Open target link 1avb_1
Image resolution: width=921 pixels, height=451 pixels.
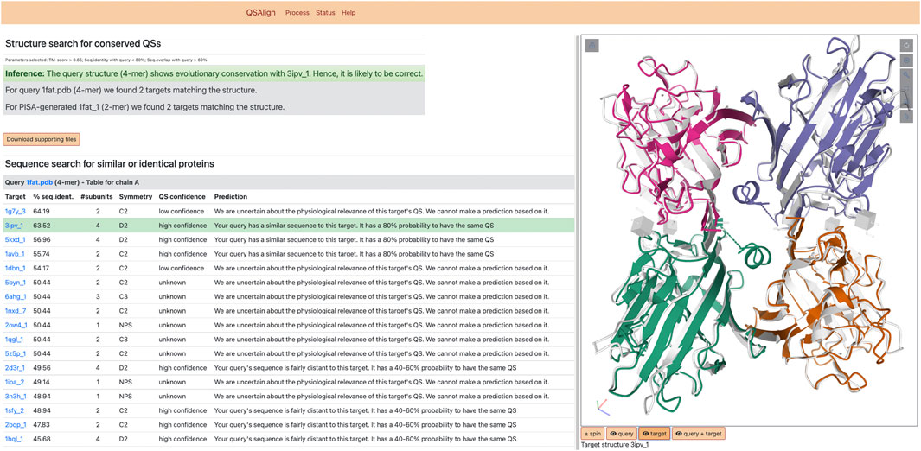[16, 254]
